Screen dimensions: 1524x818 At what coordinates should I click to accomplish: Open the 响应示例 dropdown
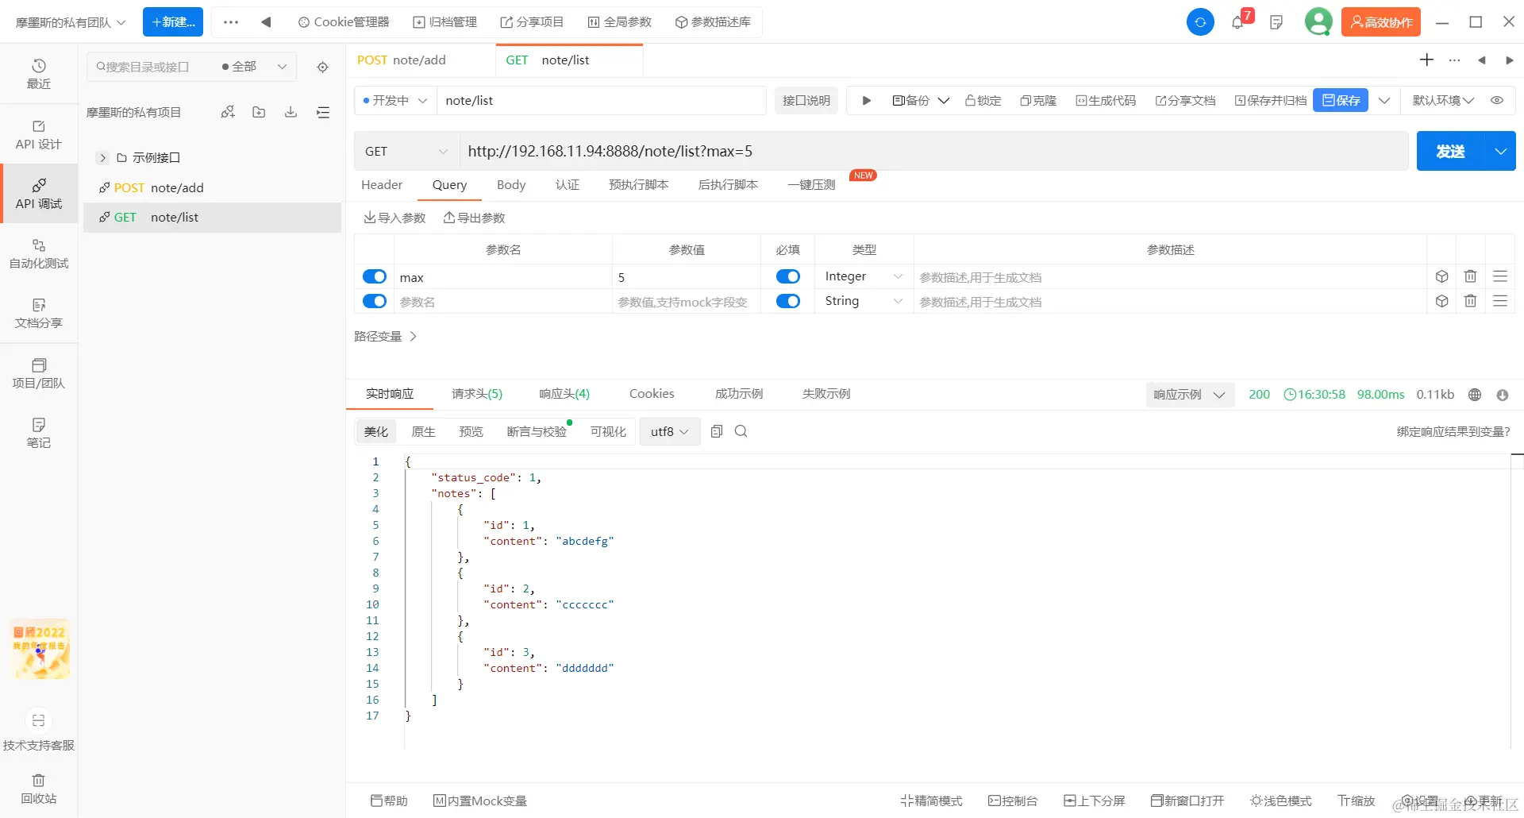tap(1189, 395)
